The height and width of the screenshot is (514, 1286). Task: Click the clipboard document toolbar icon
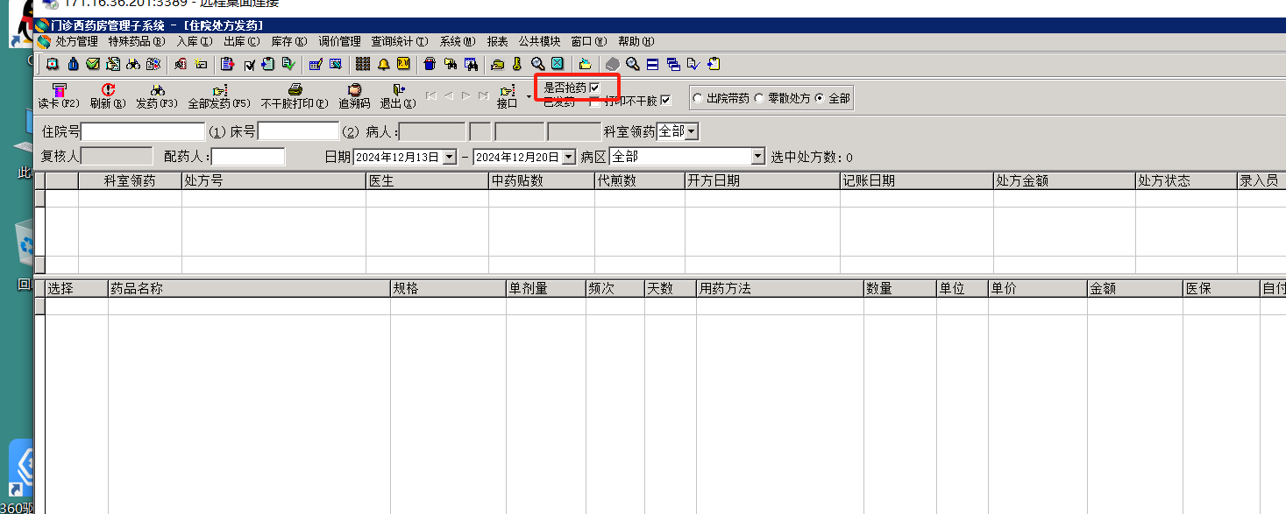[228, 64]
